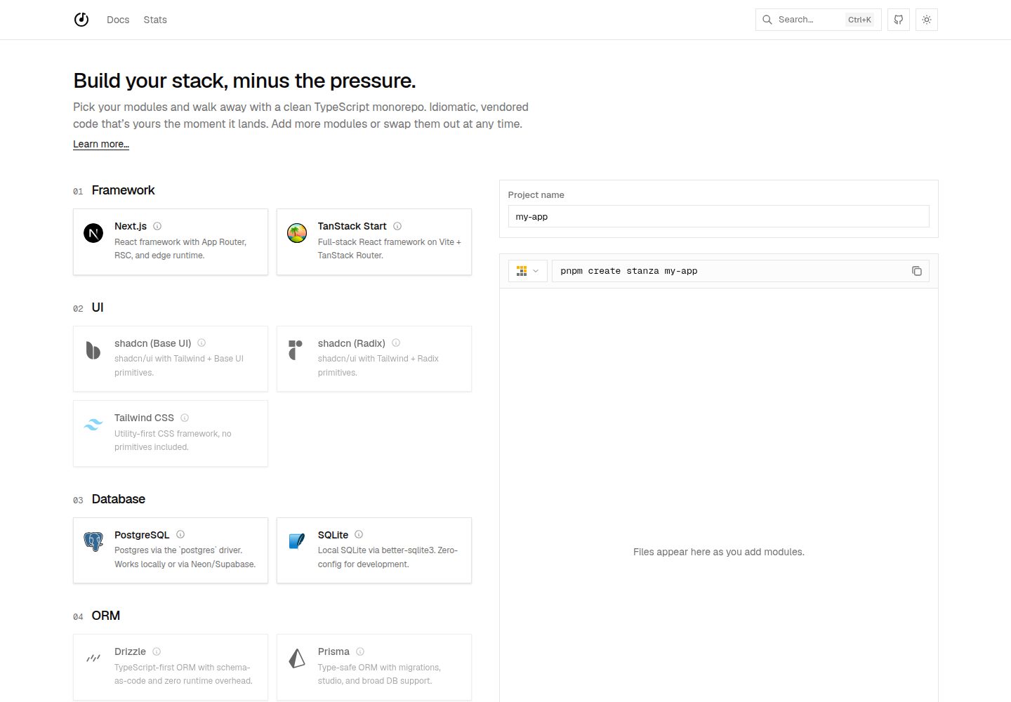1011x702 pixels.
Task: Click the Stanza logo in the header
Action: (x=81, y=20)
